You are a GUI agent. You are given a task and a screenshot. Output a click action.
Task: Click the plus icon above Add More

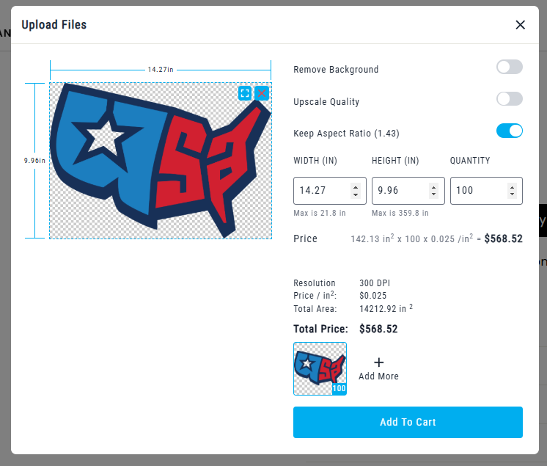coord(378,363)
